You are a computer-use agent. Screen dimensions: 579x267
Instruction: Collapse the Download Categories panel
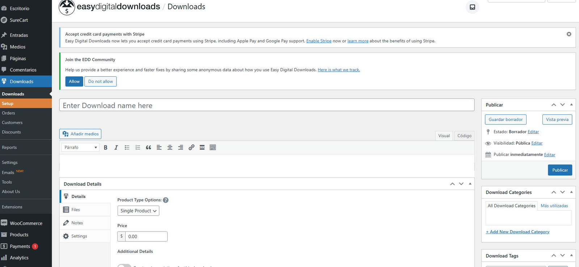coord(571,192)
